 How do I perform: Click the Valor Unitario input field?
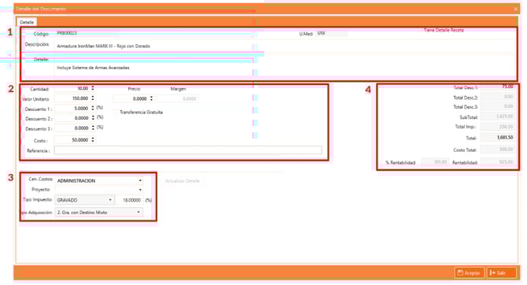pyautogui.click(x=72, y=98)
